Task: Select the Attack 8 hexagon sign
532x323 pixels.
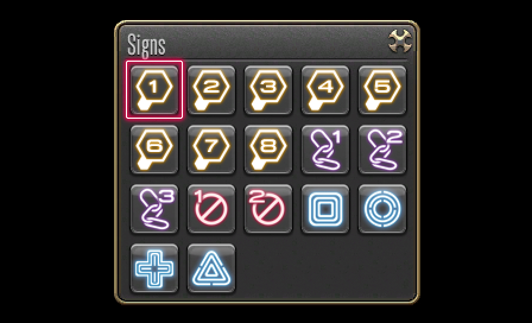Action: [268, 150]
